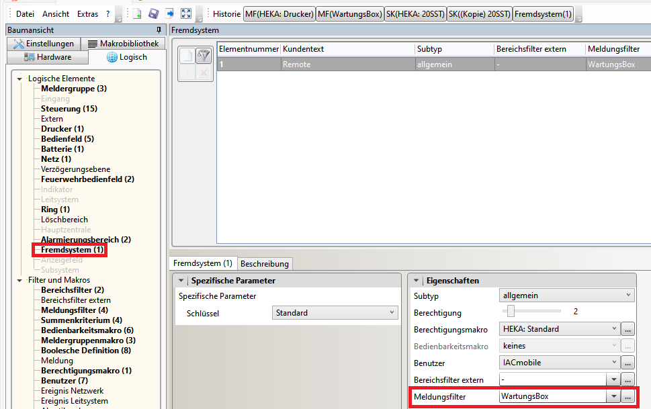The image size is (651, 409).
Task: Open the Extras menu
Action: (87, 13)
